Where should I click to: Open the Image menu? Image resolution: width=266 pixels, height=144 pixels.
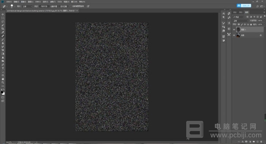point(24,2)
